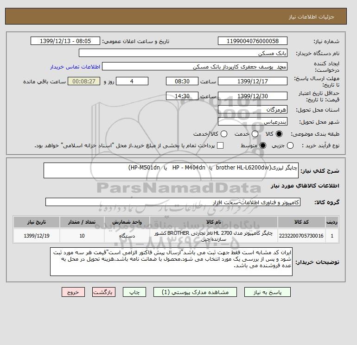Viewport: 357px width, 345px height.
Task: Click the نام کالا column header
Action: point(214,222)
